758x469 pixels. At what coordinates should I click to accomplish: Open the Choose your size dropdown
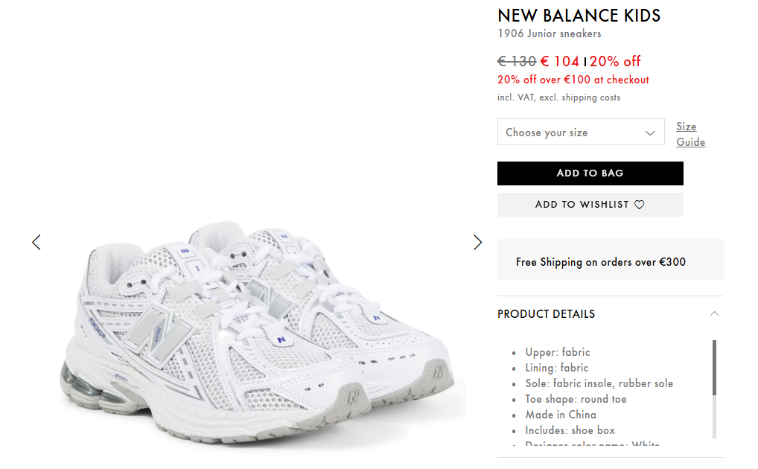(581, 132)
